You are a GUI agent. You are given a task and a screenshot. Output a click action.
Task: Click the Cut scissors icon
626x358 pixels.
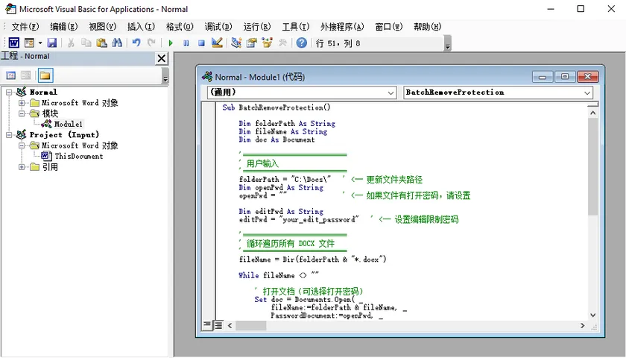pyautogui.click(x=71, y=43)
